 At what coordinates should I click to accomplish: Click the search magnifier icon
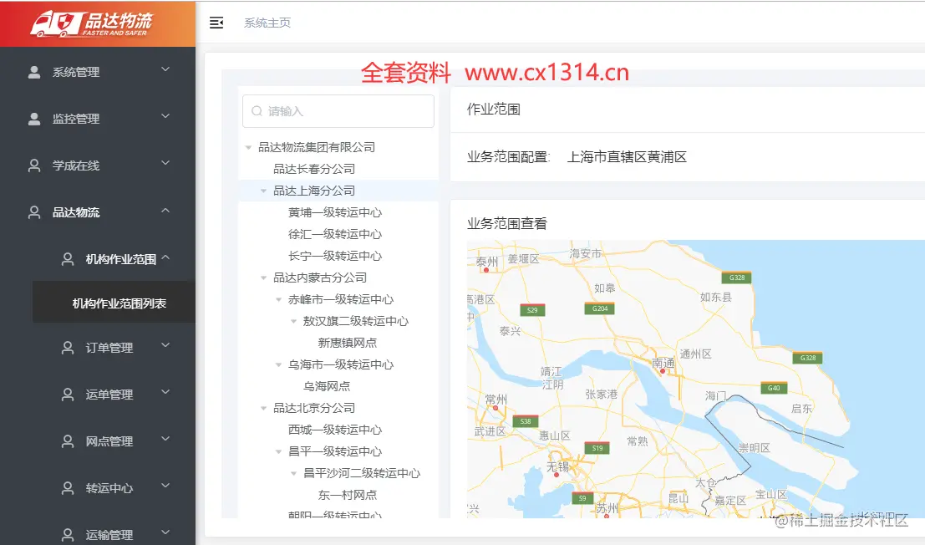(x=257, y=111)
